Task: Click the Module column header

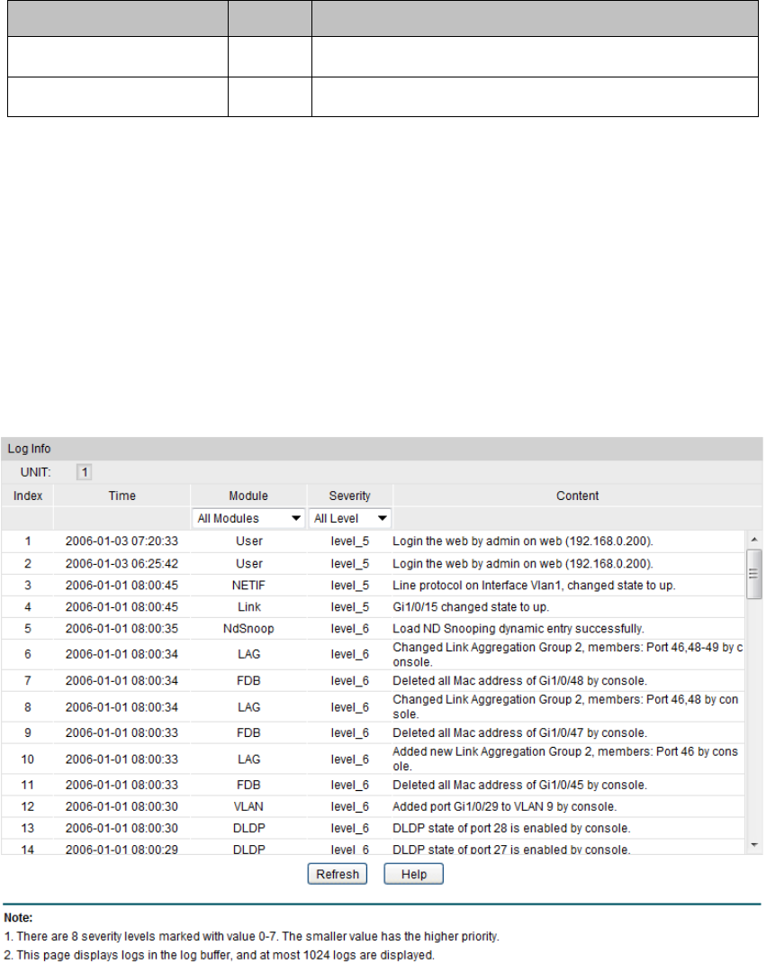Action: tap(248, 496)
